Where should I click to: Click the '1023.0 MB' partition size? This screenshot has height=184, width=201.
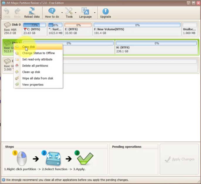(x=55, y=33)
